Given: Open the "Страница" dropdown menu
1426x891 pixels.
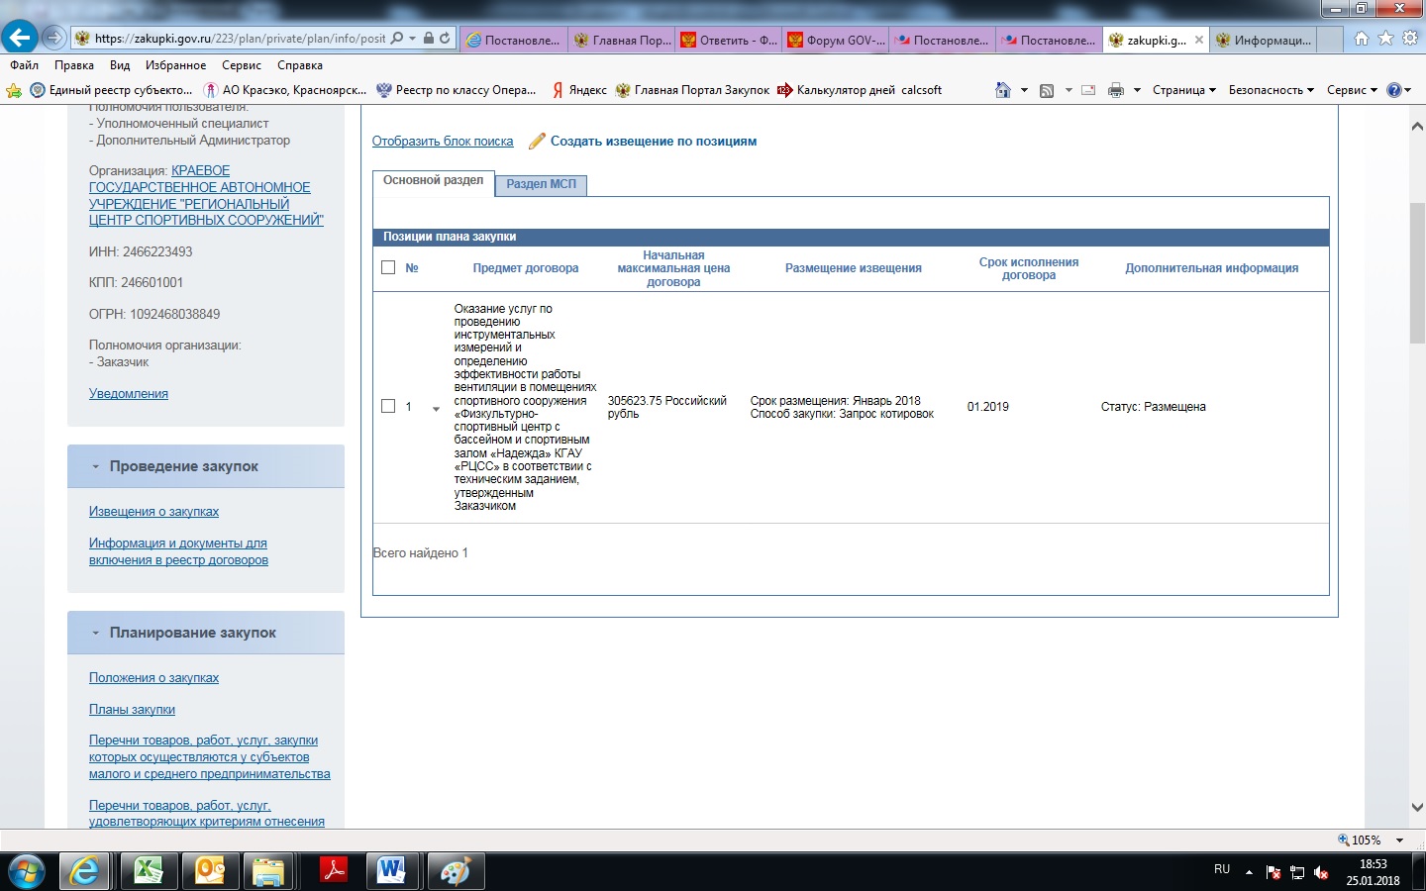Looking at the screenshot, I should (x=1183, y=90).
